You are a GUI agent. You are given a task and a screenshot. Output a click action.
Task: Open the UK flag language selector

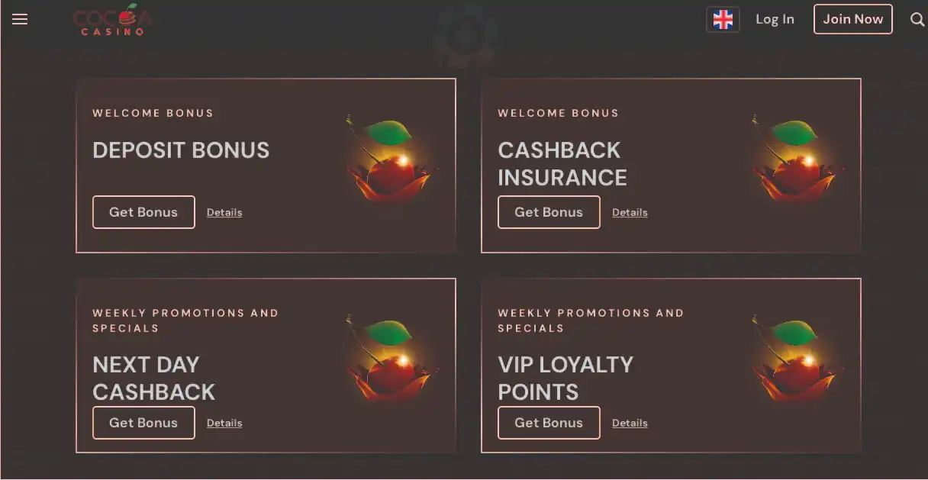click(723, 20)
